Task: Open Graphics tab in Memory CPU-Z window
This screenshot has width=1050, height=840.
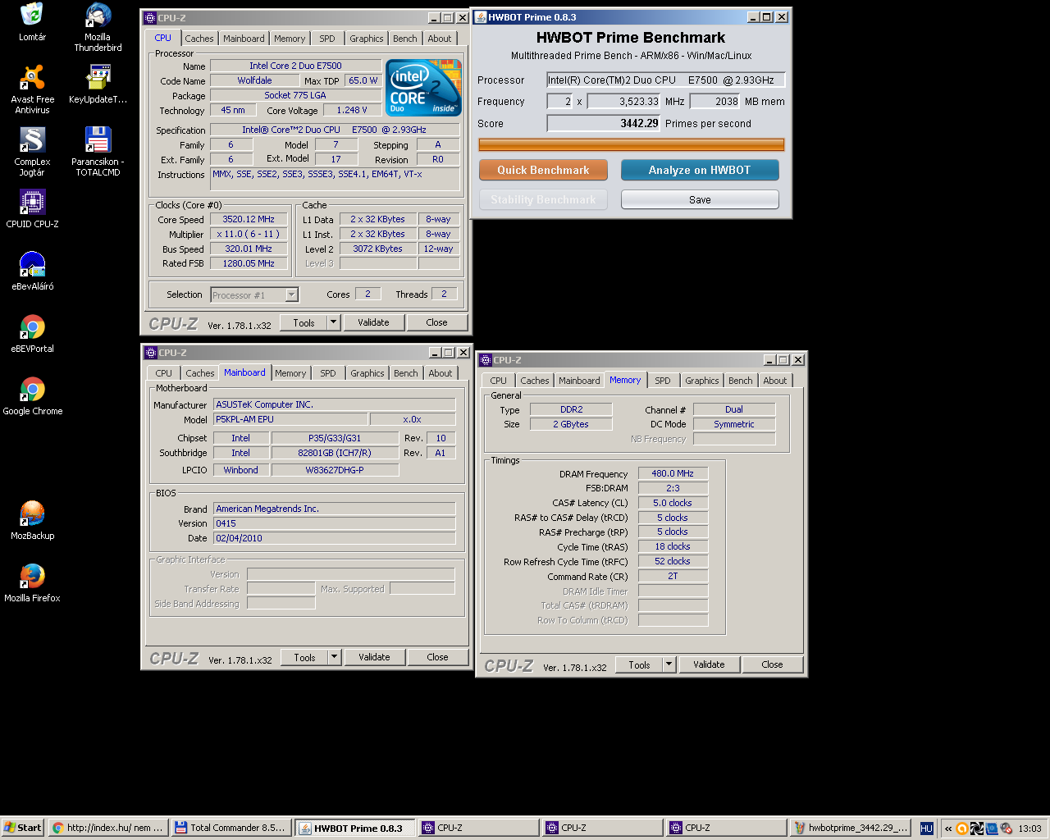Action: 701,381
